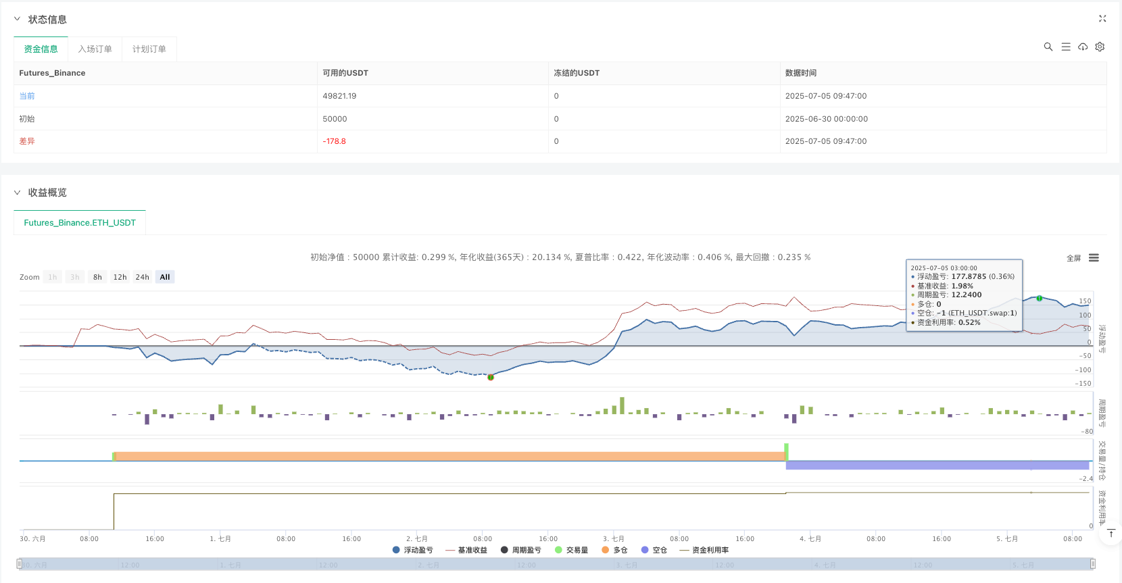Open the list menu icon above the table
This screenshot has height=583, width=1122.
click(x=1065, y=47)
